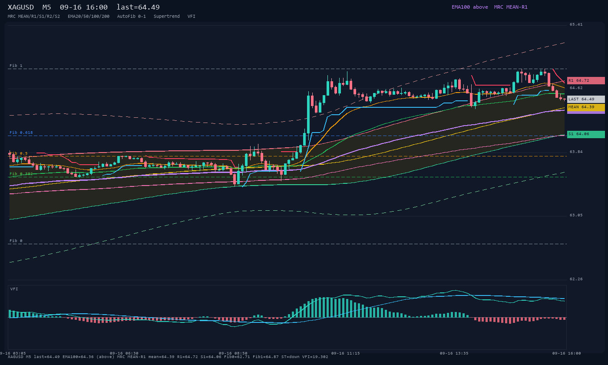The image size is (608, 365).
Task: Click the 62.26 price axis label
Action: pos(576,279)
